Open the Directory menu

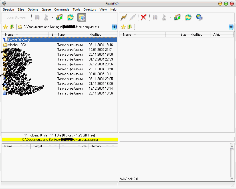click(90, 9)
